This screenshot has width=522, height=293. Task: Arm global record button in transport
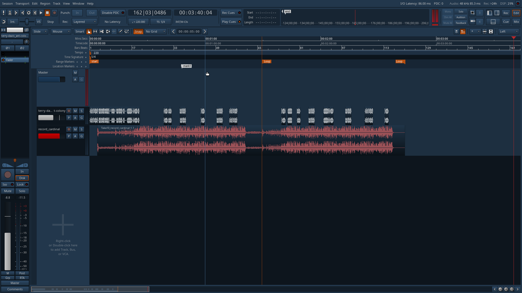point(54,13)
